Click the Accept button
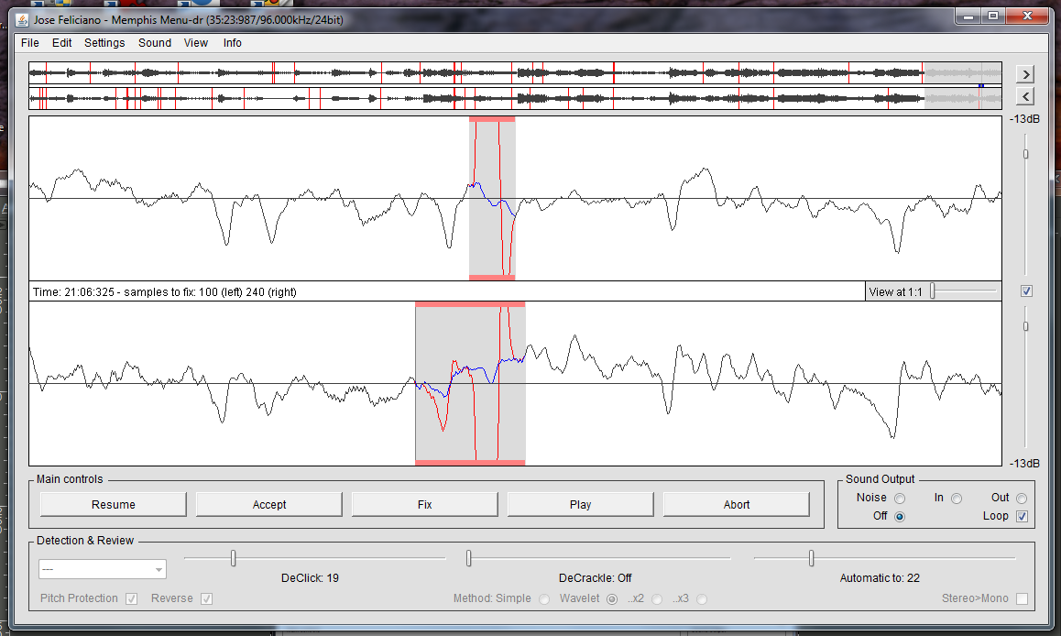Viewport: 1061px width, 636px height. [269, 505]
